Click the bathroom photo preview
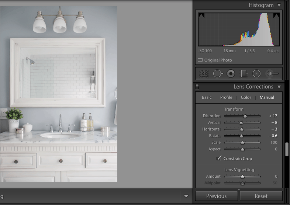Image resolution: width=290 pixels, height=205 pixels. point(59,94)
